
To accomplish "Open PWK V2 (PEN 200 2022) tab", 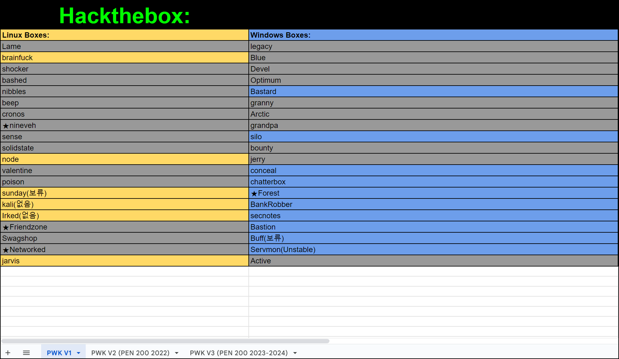I will (x=130, y=353).
